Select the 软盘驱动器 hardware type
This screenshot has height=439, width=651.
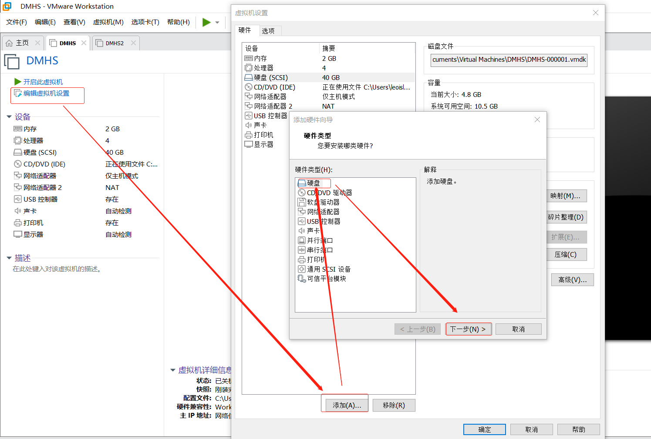(x=324, y=202)
